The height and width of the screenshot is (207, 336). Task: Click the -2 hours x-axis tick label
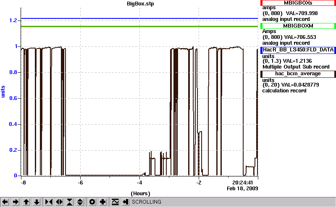tap(199, 183)
